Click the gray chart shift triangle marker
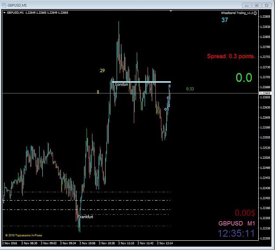Screen dimensions: 275x250 (171, 11)
